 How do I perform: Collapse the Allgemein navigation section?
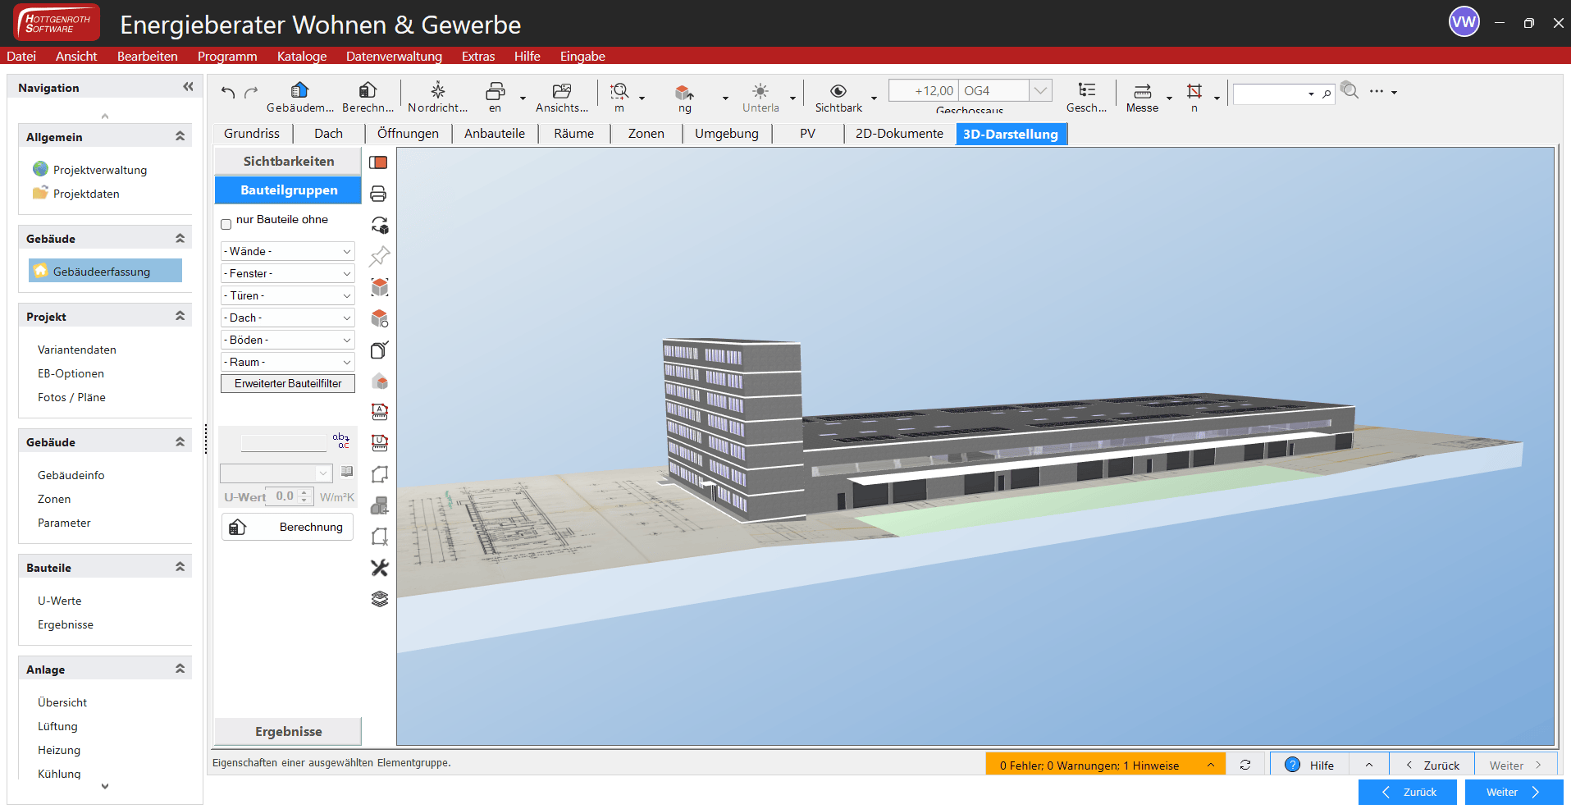pos(180,136)
